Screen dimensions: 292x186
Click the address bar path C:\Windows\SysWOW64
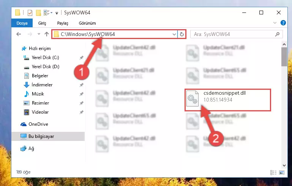click(x=88, y=34)
